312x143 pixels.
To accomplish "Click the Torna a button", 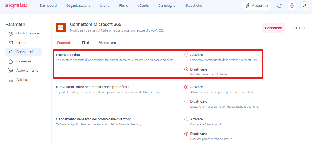I will coord(298,28).
